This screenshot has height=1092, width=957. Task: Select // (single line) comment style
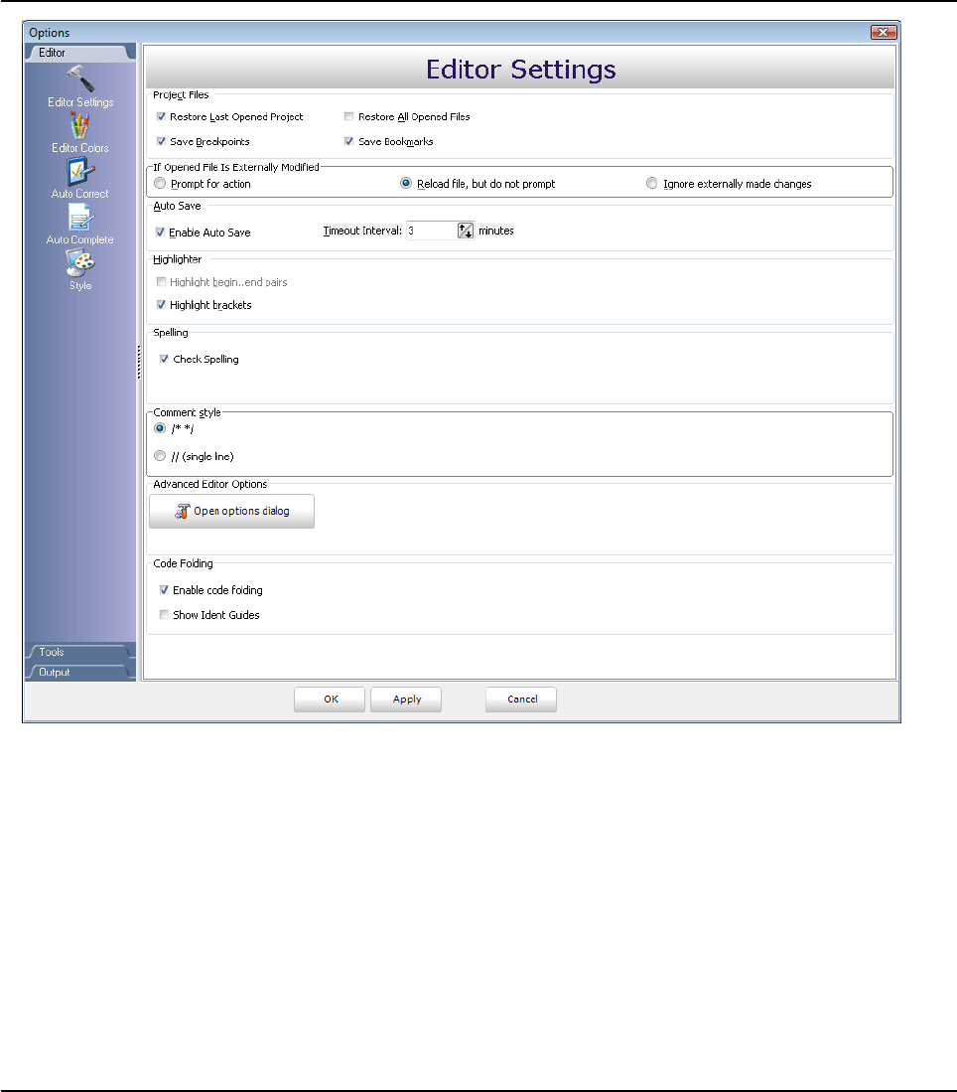pyautogui.click(x=160, y=456)
